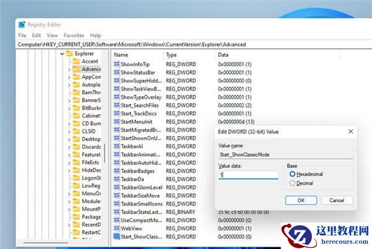Click the Value name field Start_ShowClassicMode
Image resolution: width=372 pixels, height=249 pixels.
pos(286,154)
